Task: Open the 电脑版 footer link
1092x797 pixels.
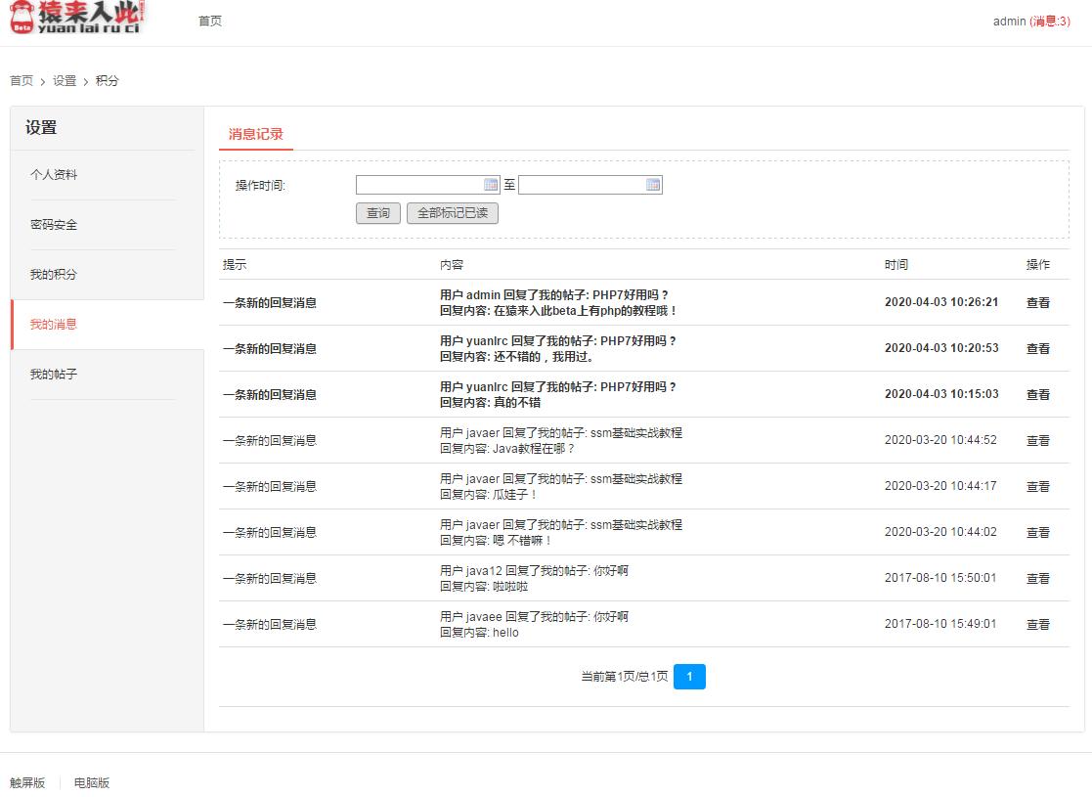Action: 90,782
